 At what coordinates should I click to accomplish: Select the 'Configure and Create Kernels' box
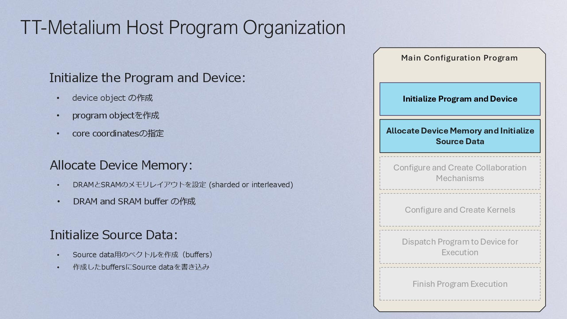pyautogui.click(x=460, y=210)
